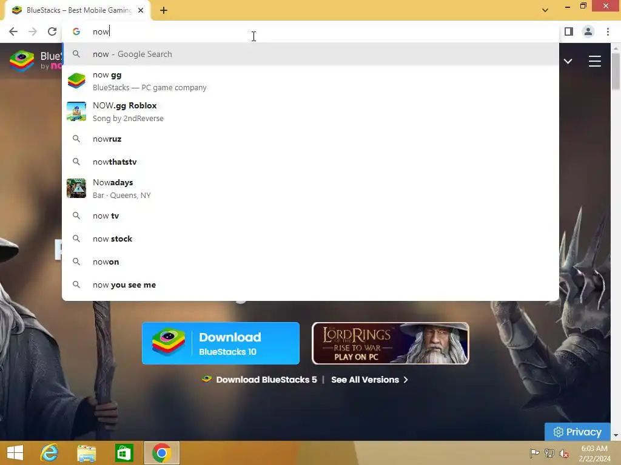The image size is (621, 465).
Task: Launch Internet Explorer from the taskbar
Action: (x=49, y=453)
